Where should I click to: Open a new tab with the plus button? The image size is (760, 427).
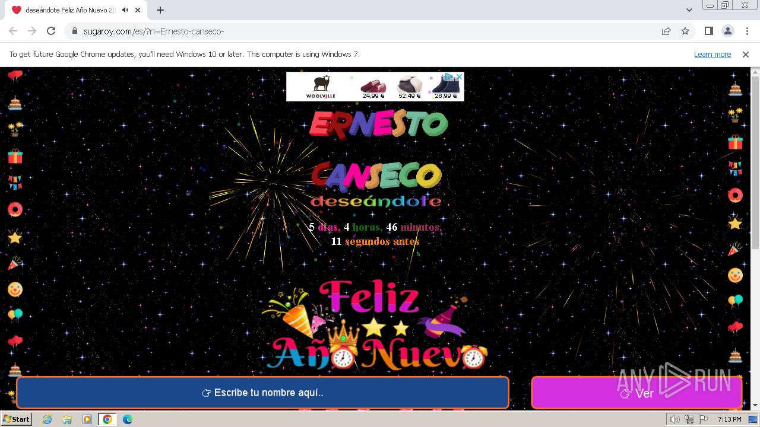coord(160,10)
